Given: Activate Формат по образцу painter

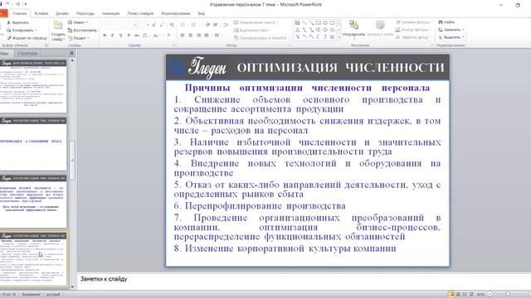Looking at the screenshot, I should [27, 38].
